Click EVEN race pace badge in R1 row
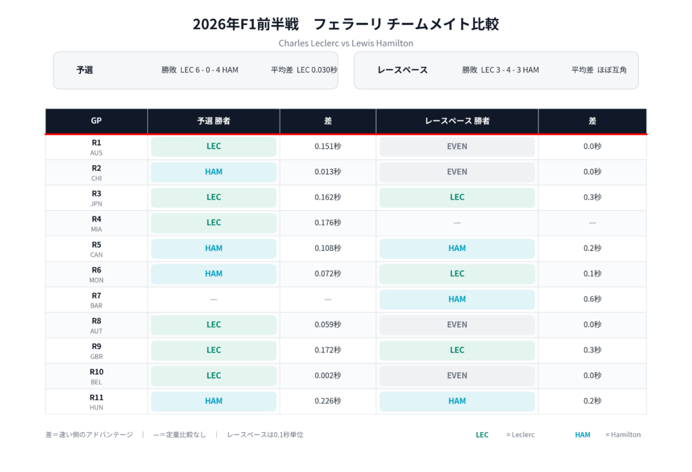Image resolution: width=692 pixels, height=472 pixels. point(458,147)
